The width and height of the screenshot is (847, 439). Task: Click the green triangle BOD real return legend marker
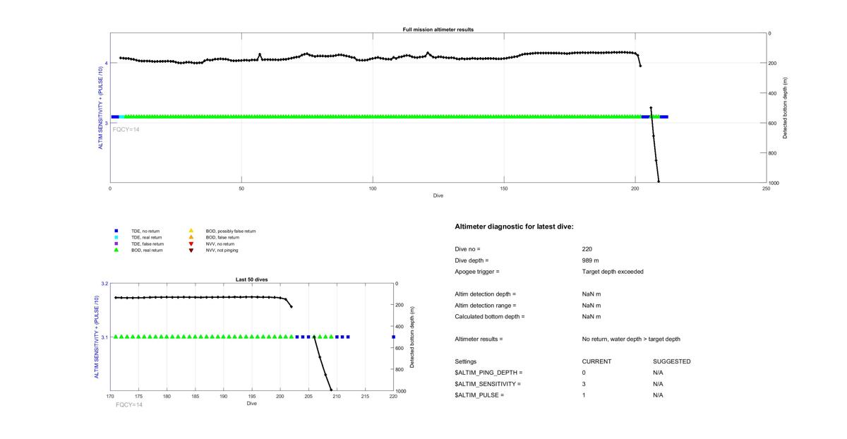(116, 250)
